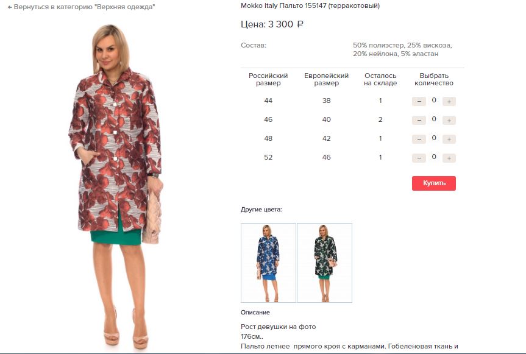
Task: Decrease quantity for Russian size 46
Action: click(x=419, y=121)
